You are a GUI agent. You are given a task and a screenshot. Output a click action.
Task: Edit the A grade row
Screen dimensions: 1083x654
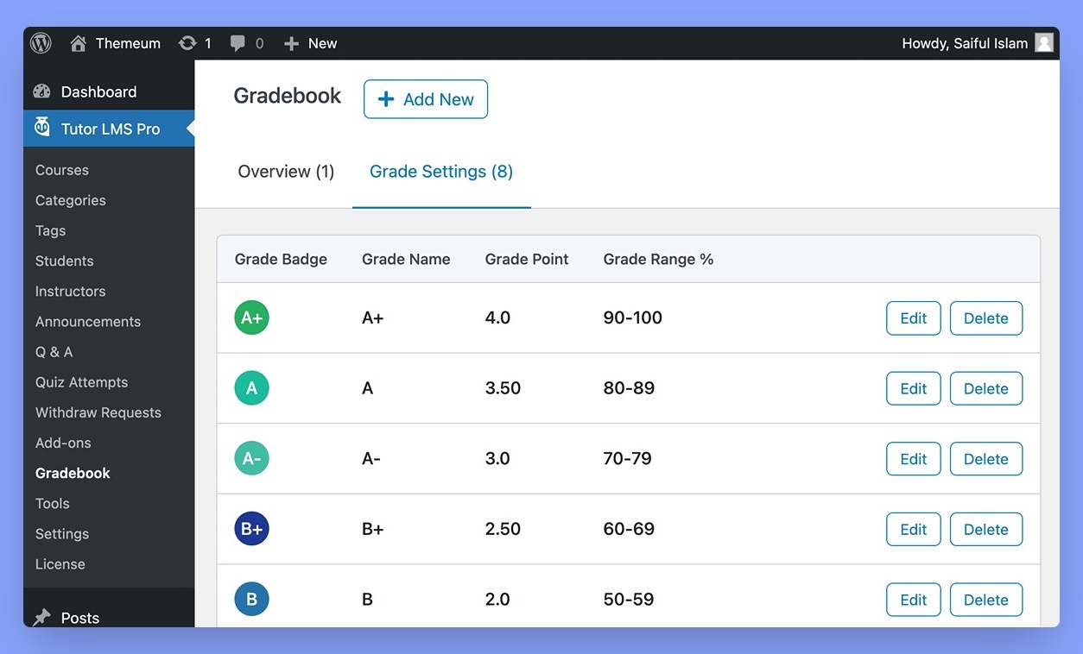[x=914, y=388]
